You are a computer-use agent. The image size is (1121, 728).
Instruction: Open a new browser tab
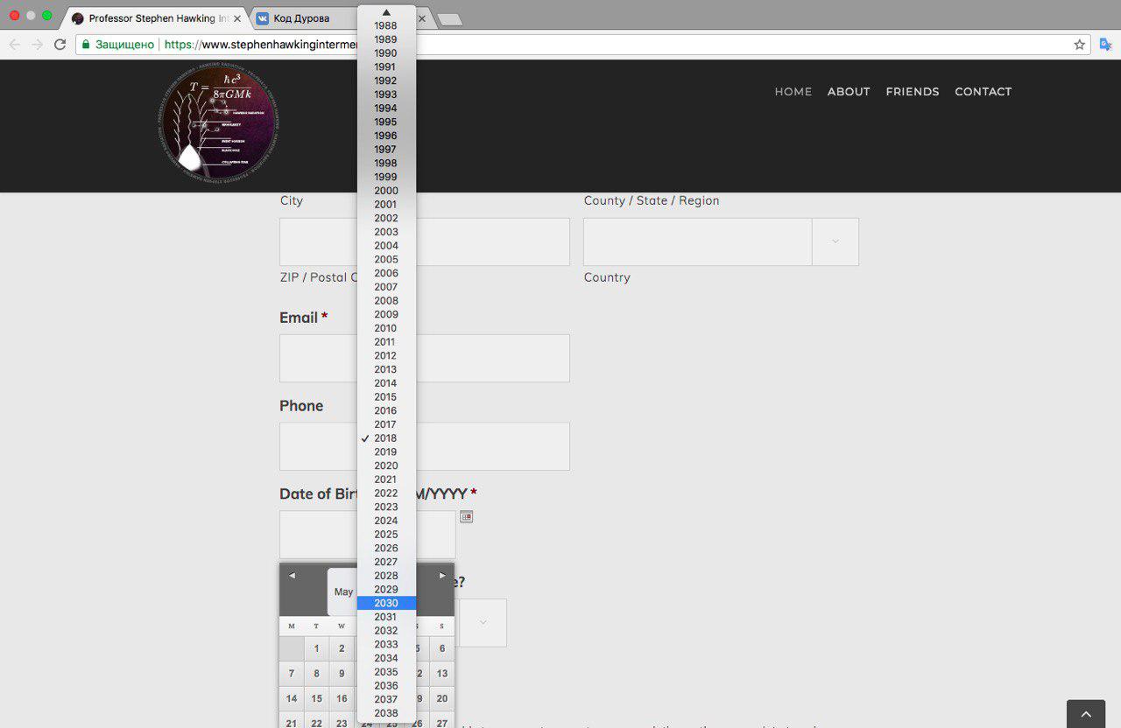[x=449, y=19]
